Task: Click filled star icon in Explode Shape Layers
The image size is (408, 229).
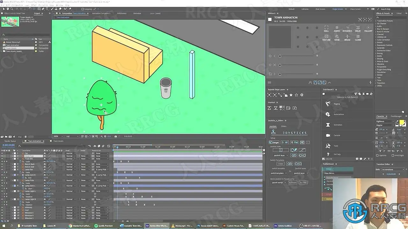Action: [x=291, y=95]
